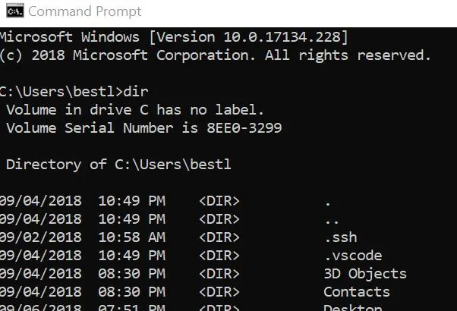Click the Directory of C:\Users\bestl line

118,165
